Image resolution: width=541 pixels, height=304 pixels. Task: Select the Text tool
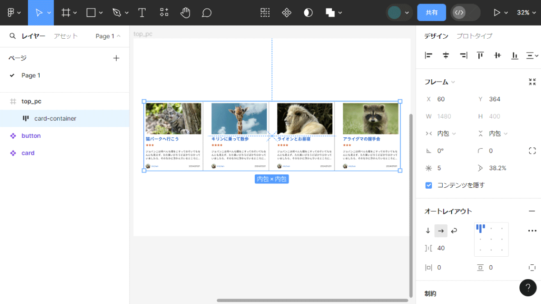[x=142, y=13]
